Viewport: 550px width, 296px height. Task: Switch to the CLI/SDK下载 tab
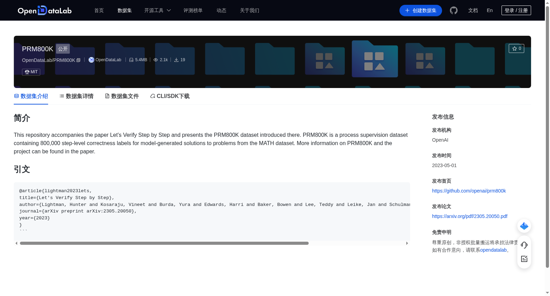[x=170, y=96]
